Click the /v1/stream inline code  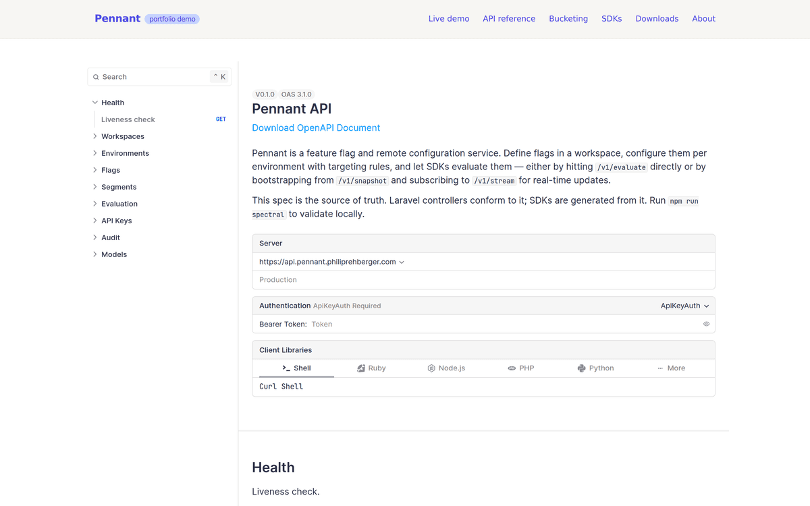[x=494, y=181]
